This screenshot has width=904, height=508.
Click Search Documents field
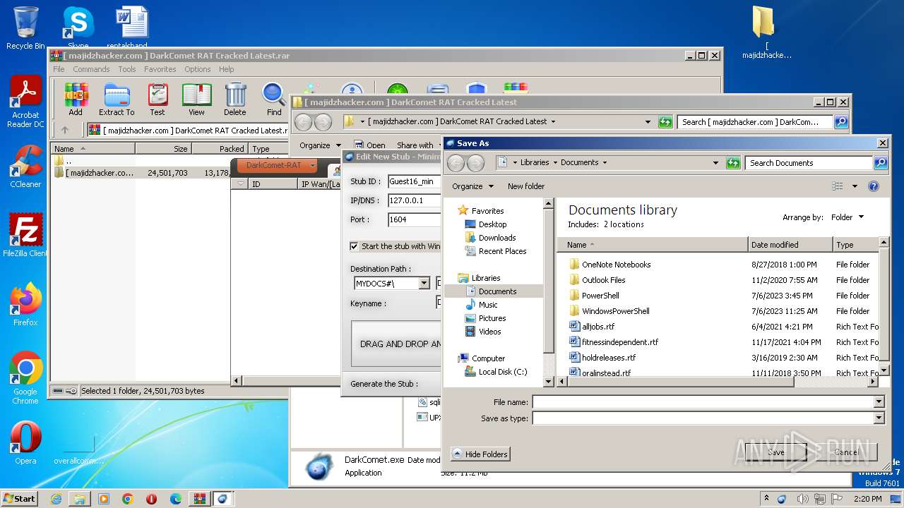pyautogui.click(x=809, y=163)
